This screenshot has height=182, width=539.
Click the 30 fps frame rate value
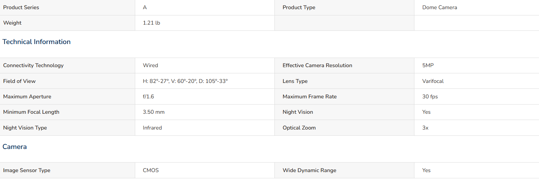point(430,97)
